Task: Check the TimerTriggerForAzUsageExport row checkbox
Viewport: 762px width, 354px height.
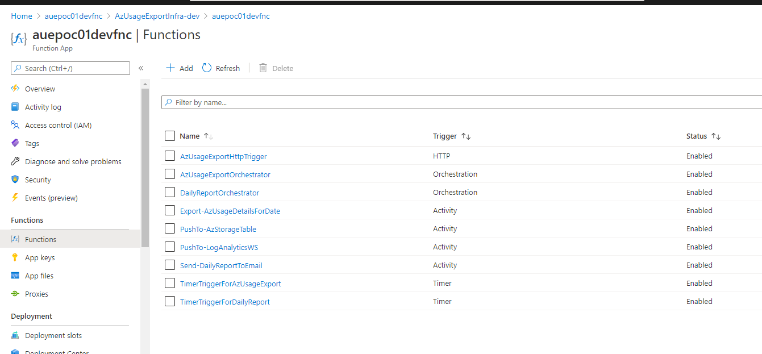Action: coord(170,283)
